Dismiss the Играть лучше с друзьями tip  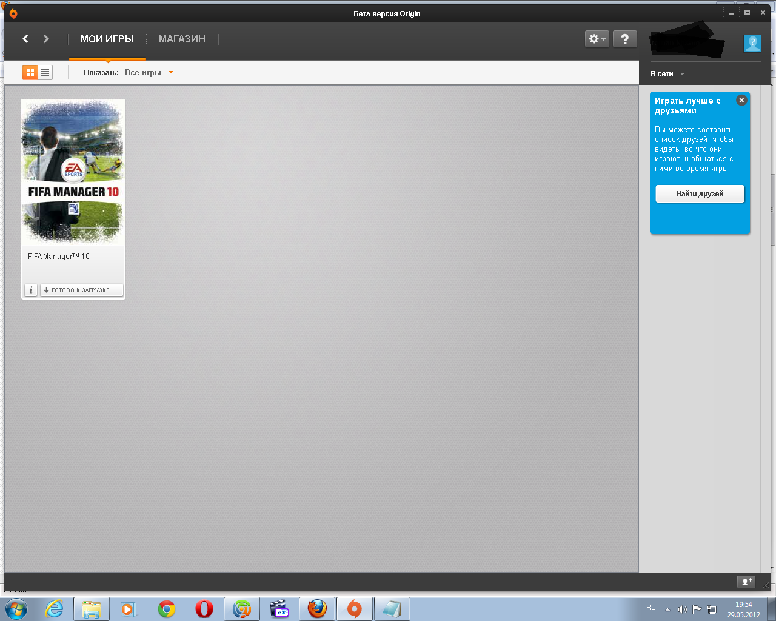(741, 101)
